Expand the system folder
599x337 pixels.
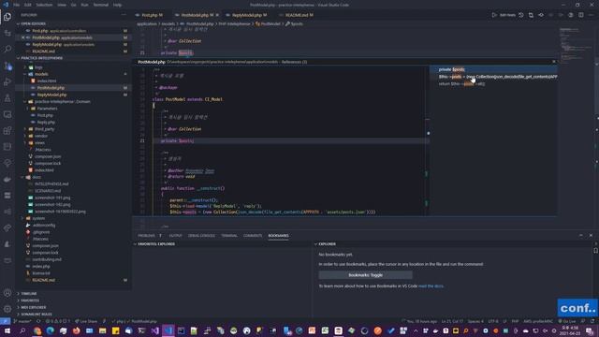[x=38, y=218]
